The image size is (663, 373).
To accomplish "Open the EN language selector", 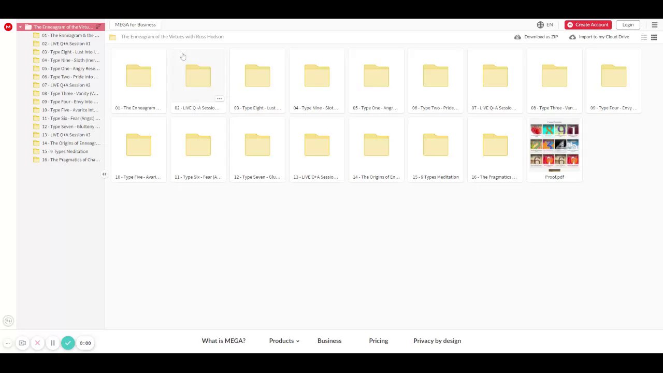I will pos(550,25).
